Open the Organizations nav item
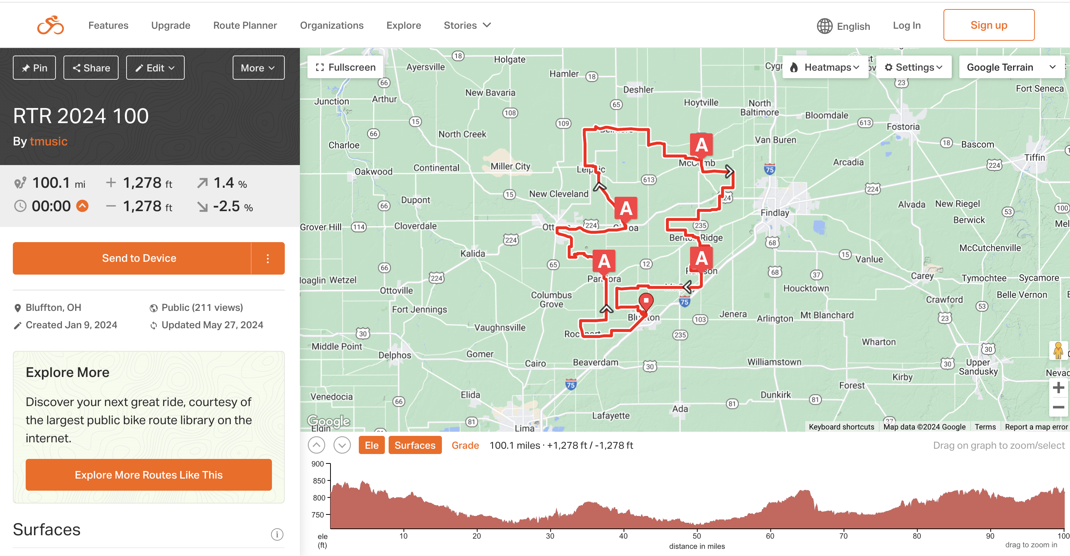Viewport: 1070px width, 556px height. tap(332, 25)
